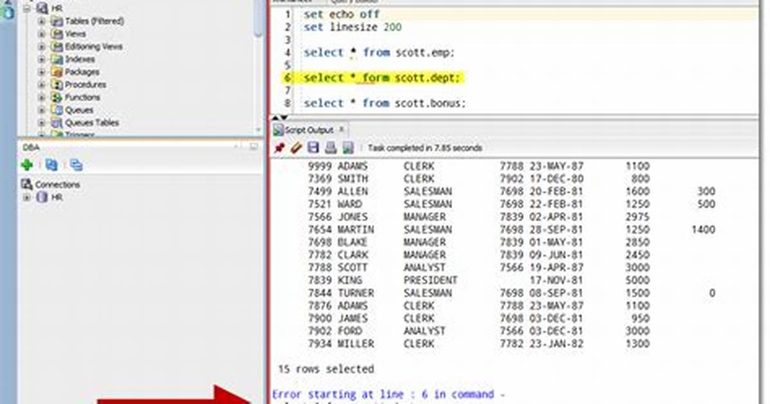
Task: Click the first blue icon after the green plus
Action: pyautogui.click(x=51, y=165)
